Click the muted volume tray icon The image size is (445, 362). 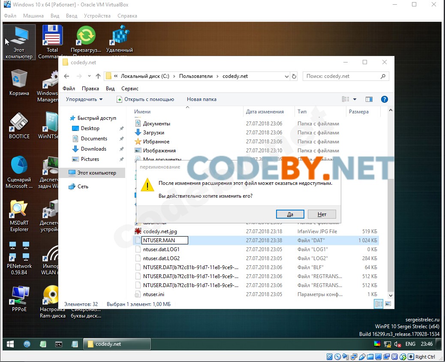[397, 344]
